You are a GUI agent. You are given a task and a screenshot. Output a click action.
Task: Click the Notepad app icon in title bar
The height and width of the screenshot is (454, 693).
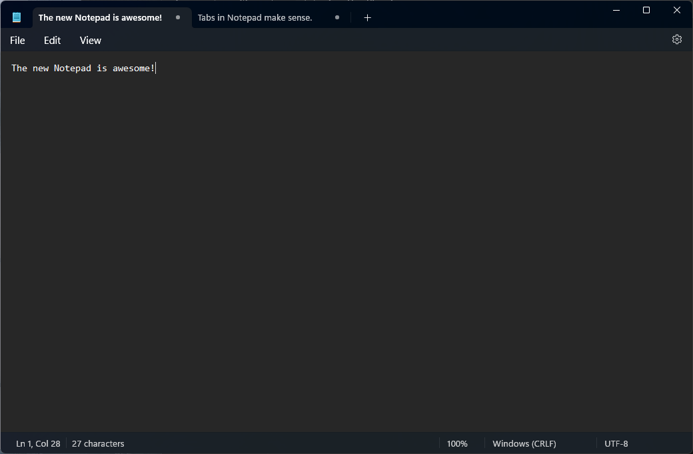point(17,18)
